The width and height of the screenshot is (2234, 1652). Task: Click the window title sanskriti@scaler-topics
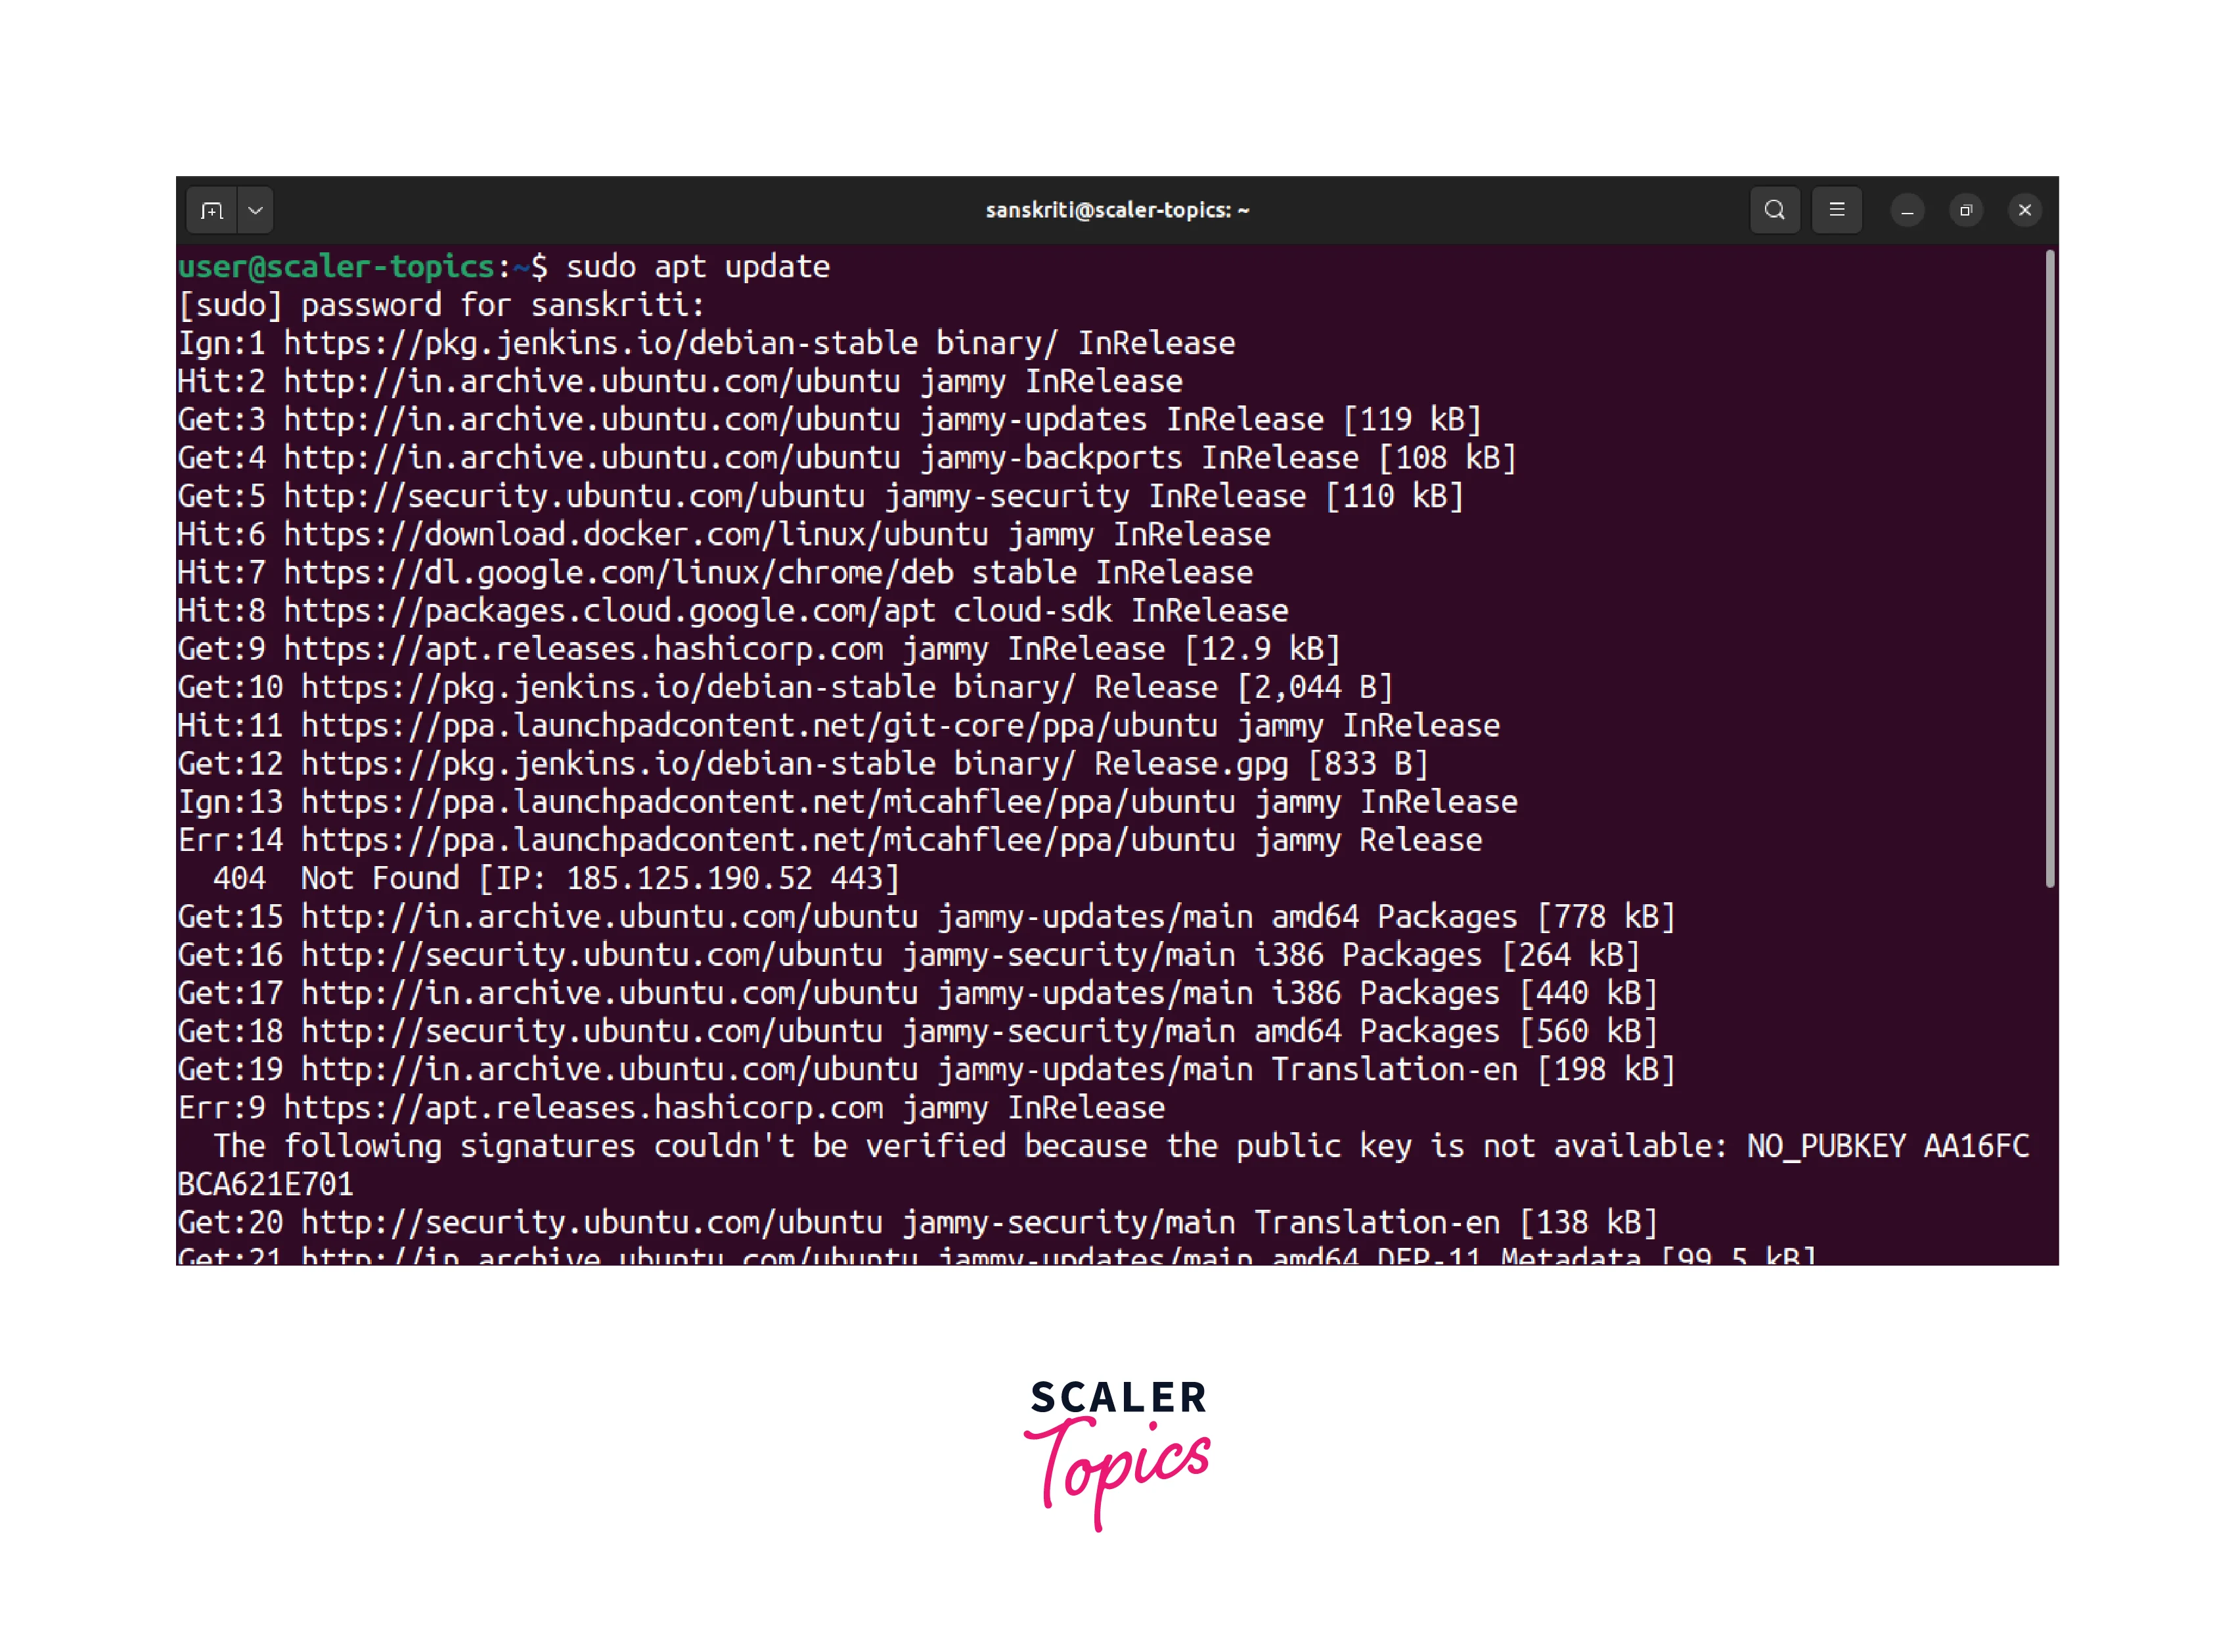[x=1117, y=210]
